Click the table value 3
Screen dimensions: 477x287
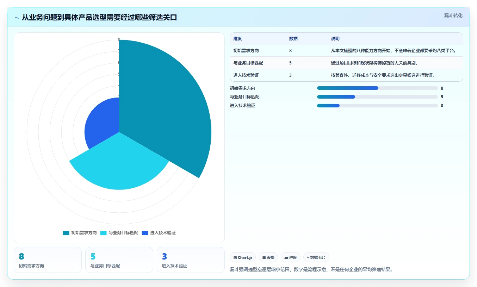tap(290, 75)
